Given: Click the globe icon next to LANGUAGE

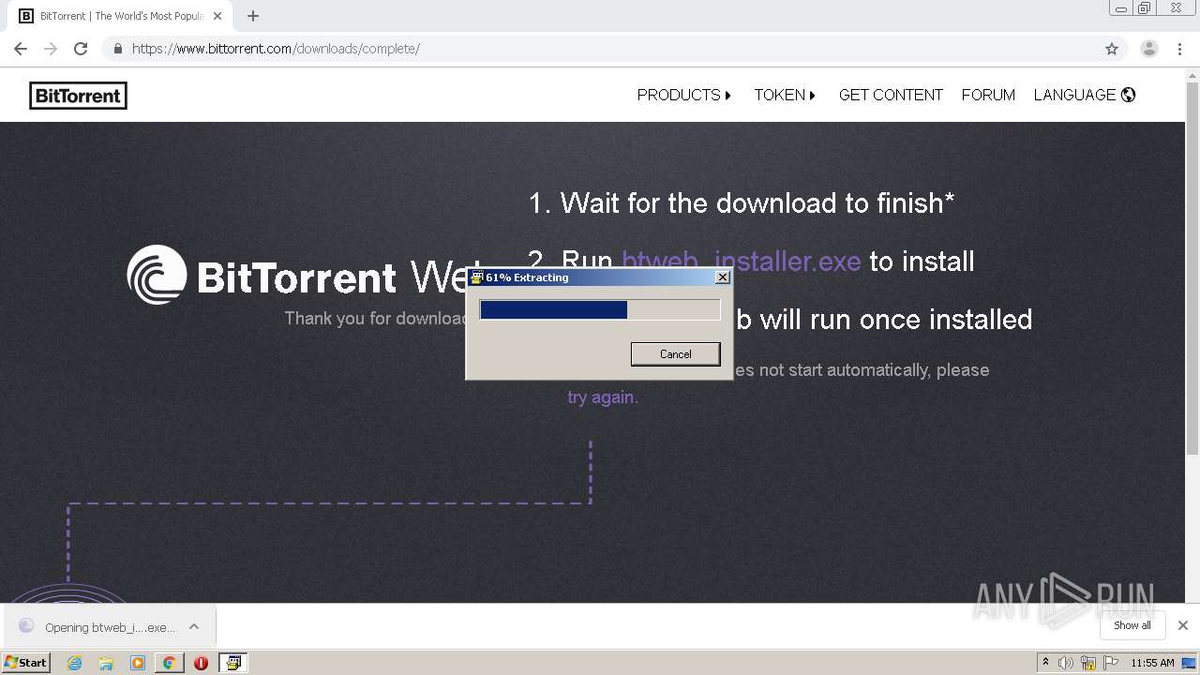Looking at the screenshot, I should (1129, 95).
